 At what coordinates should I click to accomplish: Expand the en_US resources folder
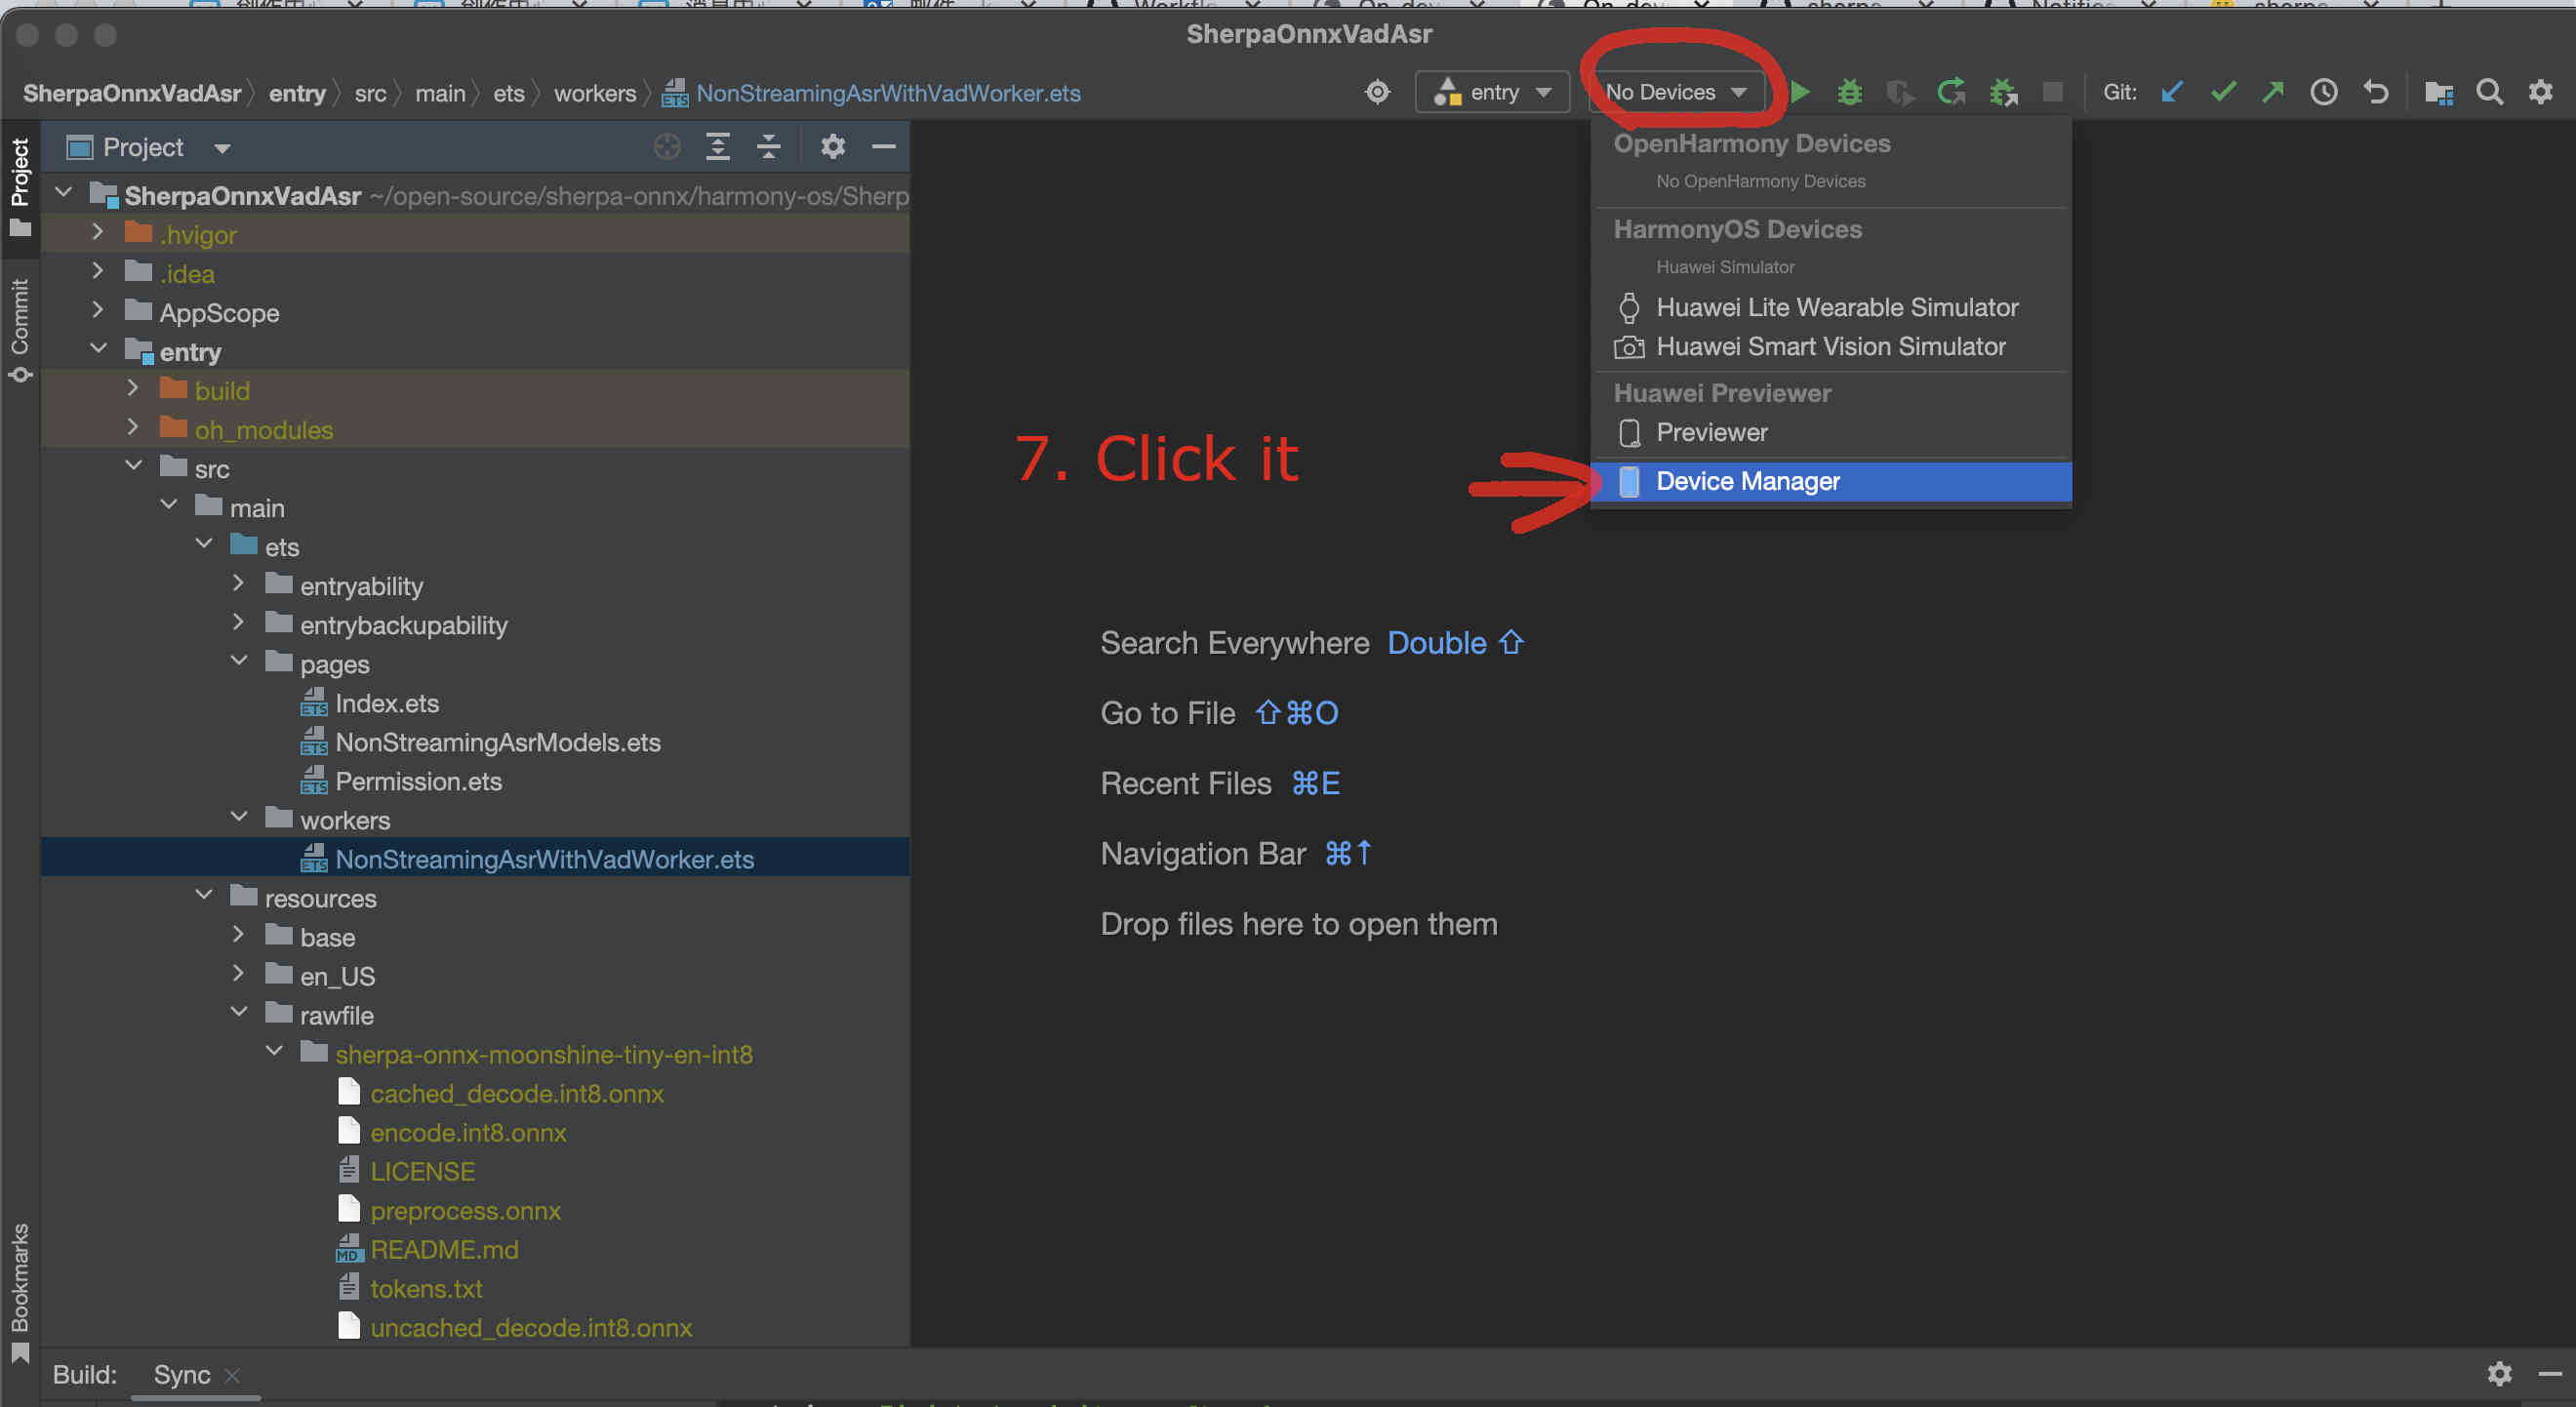click(238, 972)
